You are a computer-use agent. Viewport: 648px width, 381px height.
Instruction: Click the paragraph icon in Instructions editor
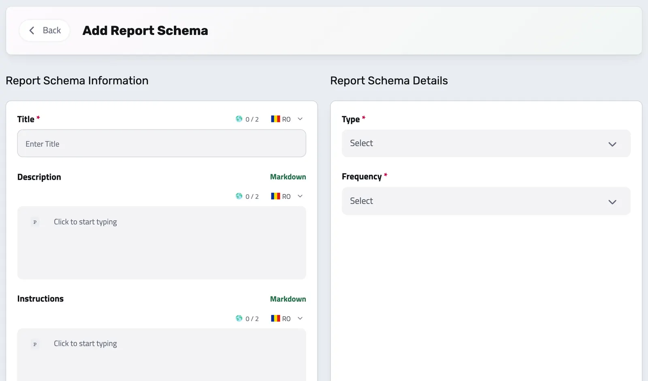point(35,344)
